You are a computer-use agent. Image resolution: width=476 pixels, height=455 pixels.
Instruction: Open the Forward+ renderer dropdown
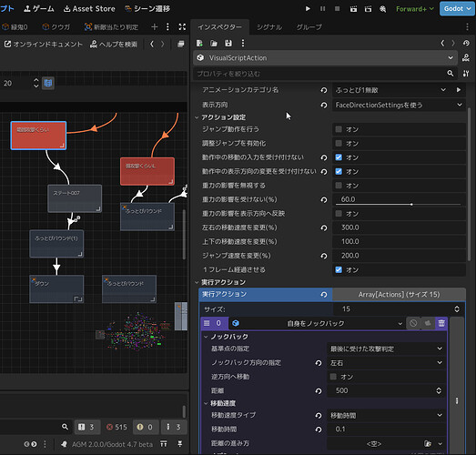(415, 9)
